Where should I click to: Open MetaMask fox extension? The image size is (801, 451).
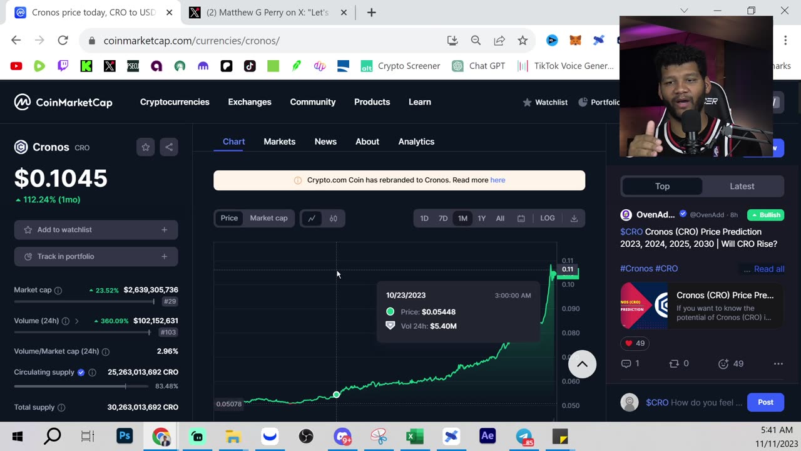(x=575, y=41)
